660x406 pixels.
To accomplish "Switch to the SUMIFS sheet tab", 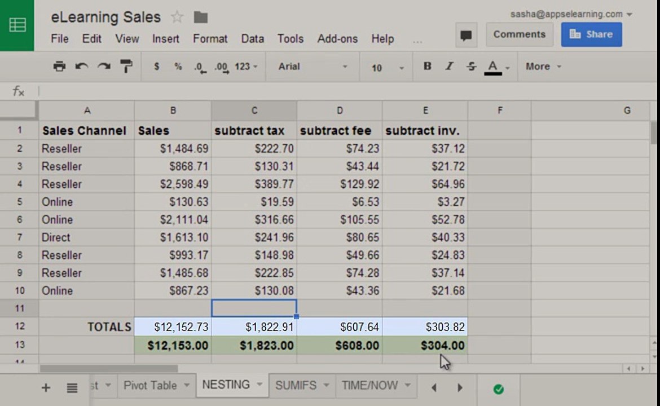I will 296,386.
